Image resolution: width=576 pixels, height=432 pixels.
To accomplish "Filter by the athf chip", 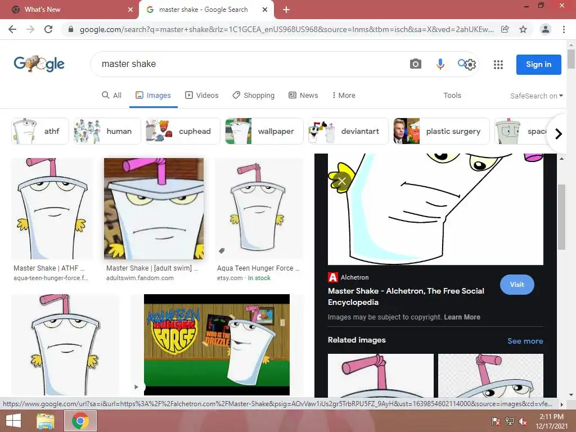I will click(40, 131).
